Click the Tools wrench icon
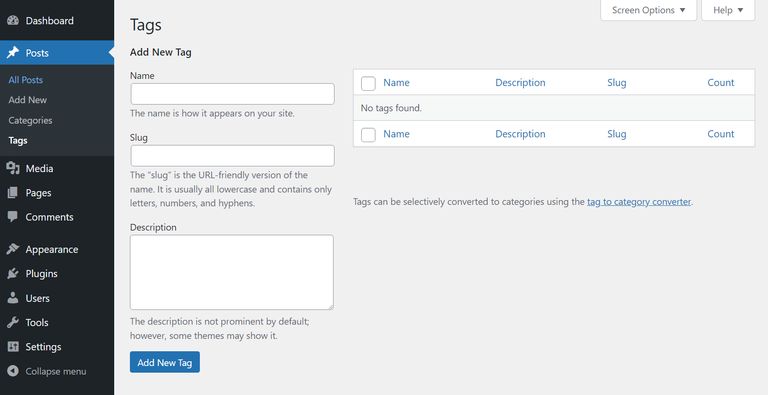Viewport: 768px width, 395px height. 13,322
